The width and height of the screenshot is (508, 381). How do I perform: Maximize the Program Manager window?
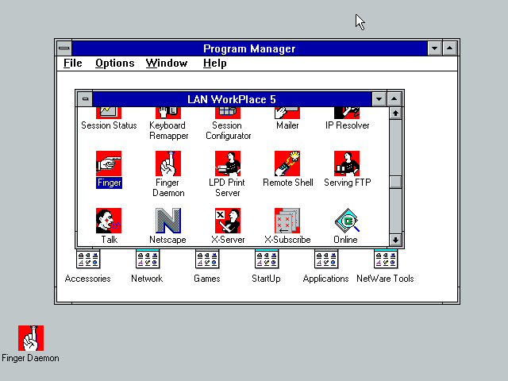pos(450,48)
